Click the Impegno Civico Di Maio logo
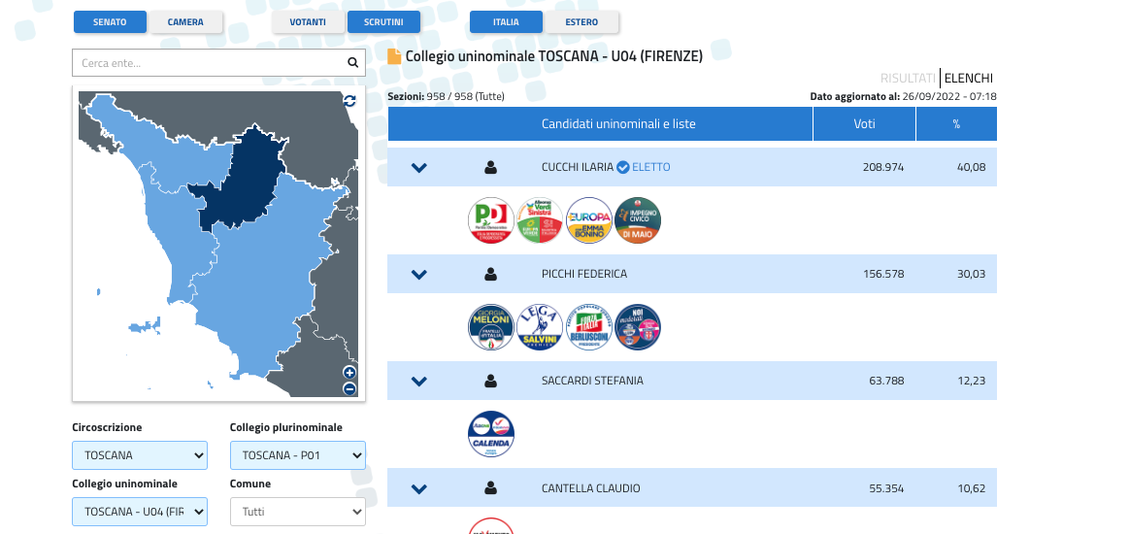 [638, 220]
